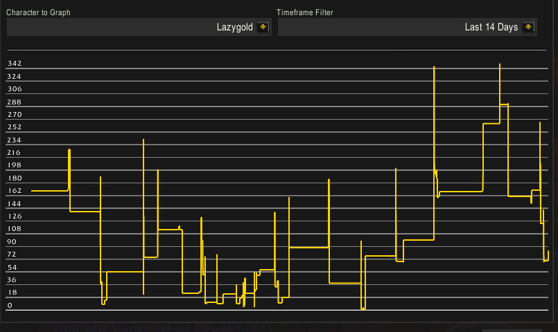558x332 pixels.
Task: Select the Lazygold character dropdown field
Action: (x=139, y=27)
